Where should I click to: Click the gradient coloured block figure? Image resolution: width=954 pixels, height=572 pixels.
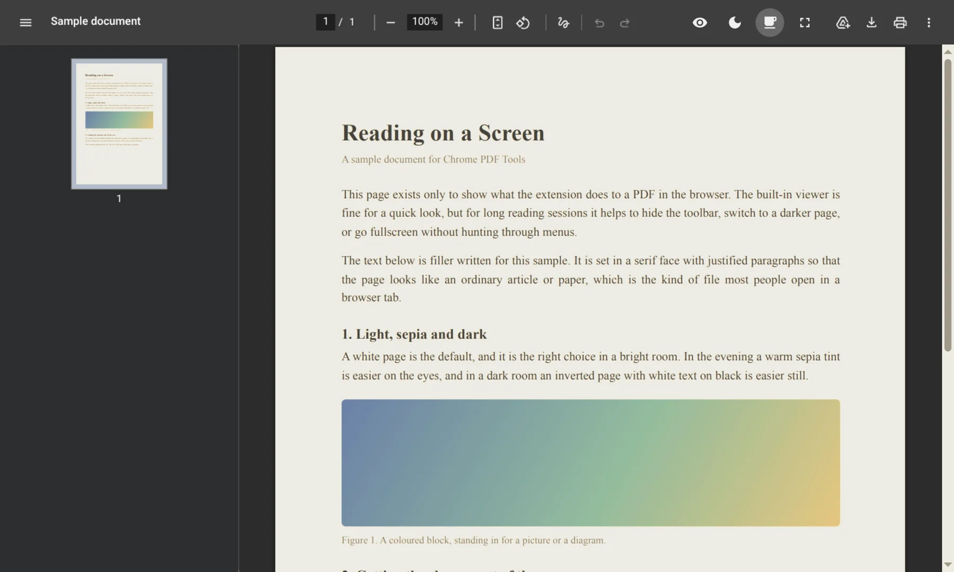pyautogui.click(x=590, y=463)
